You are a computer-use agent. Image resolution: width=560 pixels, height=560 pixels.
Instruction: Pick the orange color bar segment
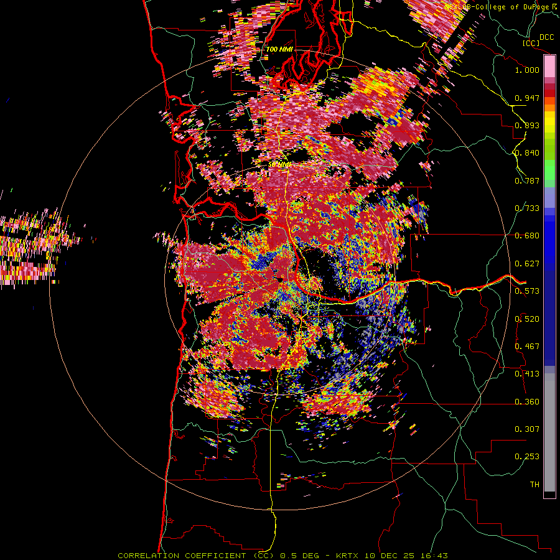549,107
